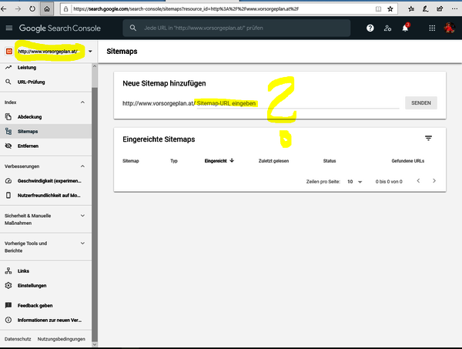This screenshot has width=462, height=349.
Task: Open the Google apps grid
Action: [x=432, y=28]
